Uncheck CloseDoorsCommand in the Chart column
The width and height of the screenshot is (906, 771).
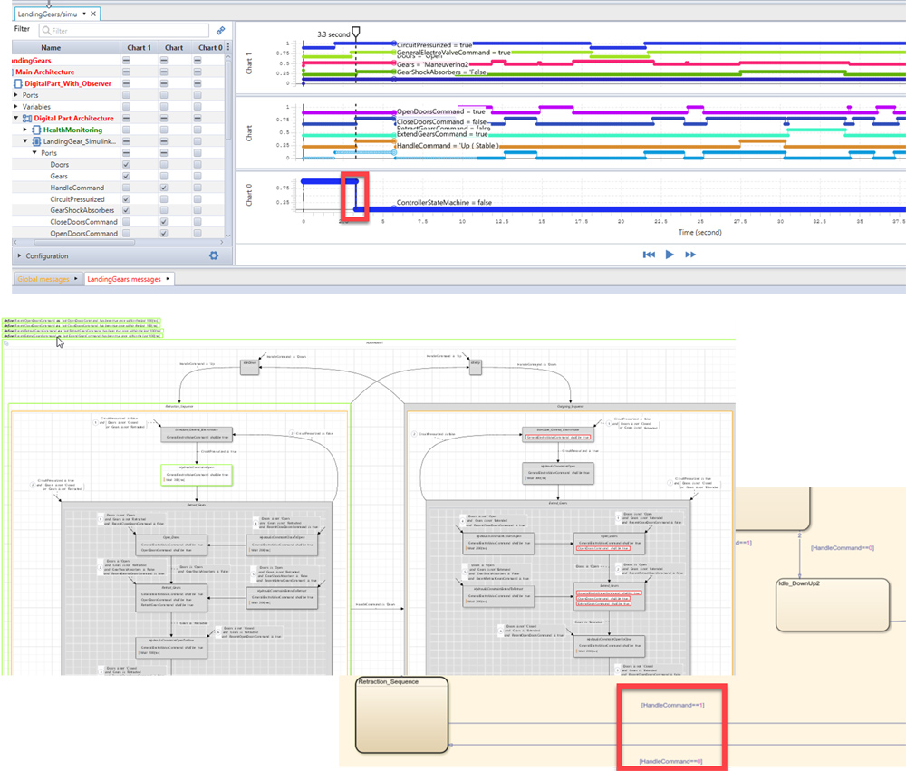pos(163,222)
